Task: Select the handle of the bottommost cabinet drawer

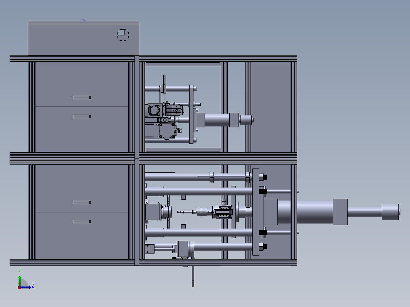Action: (82, 221)
